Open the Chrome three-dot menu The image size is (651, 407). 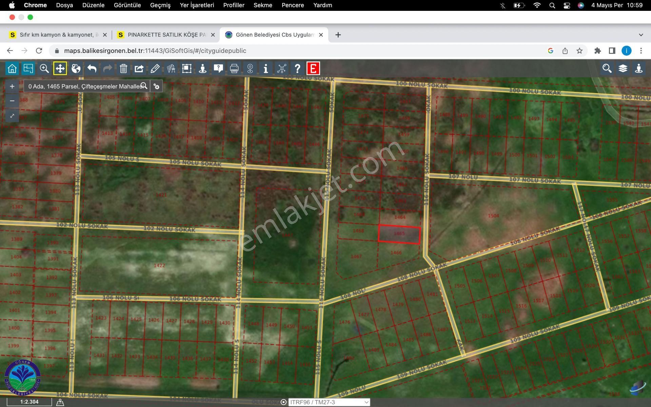click(641, 51)
